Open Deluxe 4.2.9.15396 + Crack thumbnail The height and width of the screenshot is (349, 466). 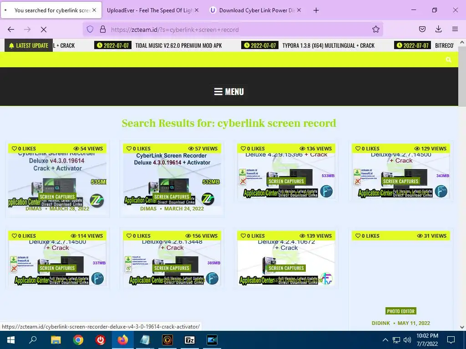[286, 175]
